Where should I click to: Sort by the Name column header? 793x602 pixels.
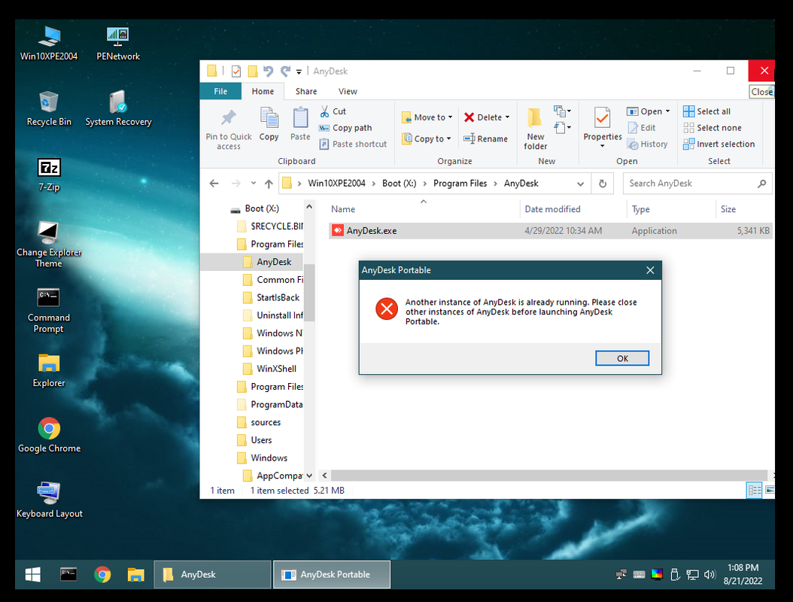343,209
